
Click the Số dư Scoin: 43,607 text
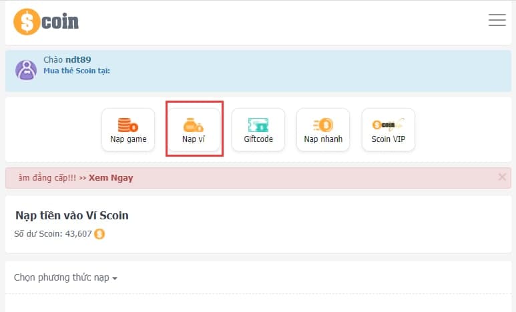[53, 234]
